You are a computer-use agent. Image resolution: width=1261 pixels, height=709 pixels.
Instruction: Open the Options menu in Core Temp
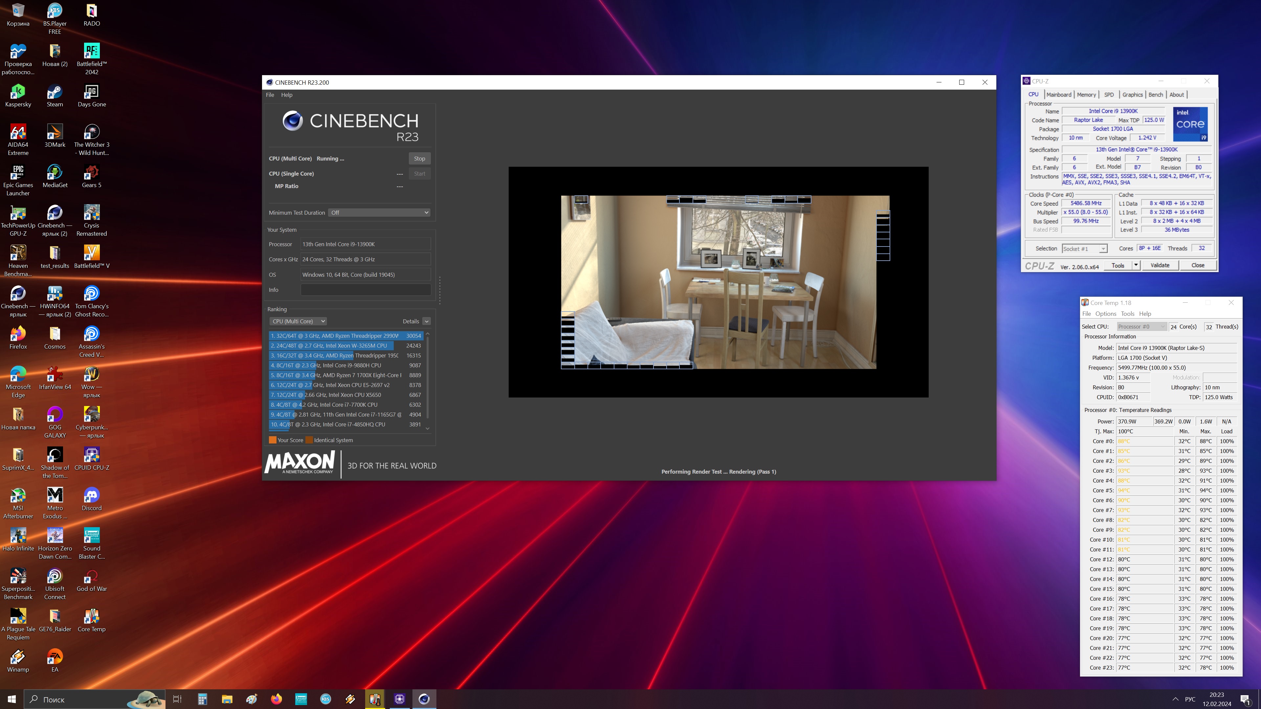pos(1105,314)
